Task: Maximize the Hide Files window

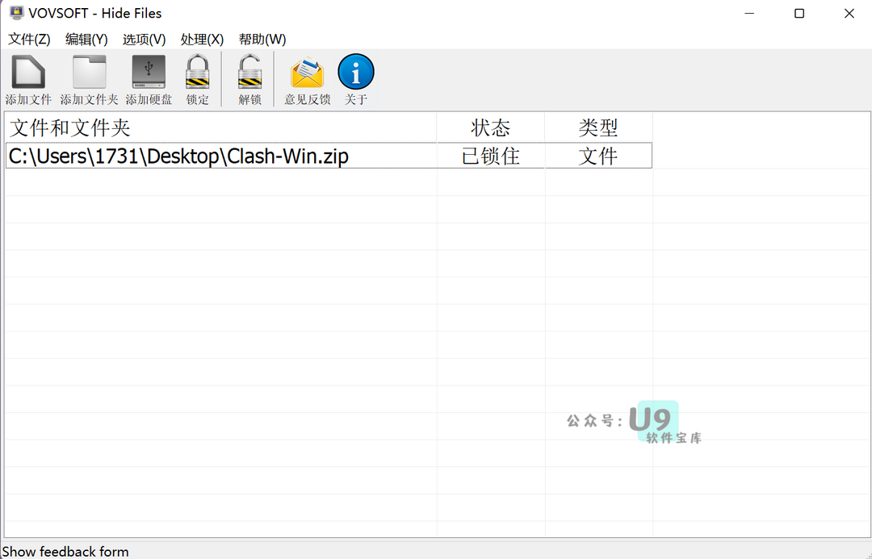Action: pos(799,14)
